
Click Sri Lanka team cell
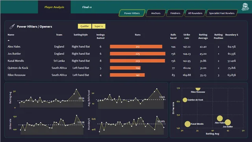click(x=59, y=61)
